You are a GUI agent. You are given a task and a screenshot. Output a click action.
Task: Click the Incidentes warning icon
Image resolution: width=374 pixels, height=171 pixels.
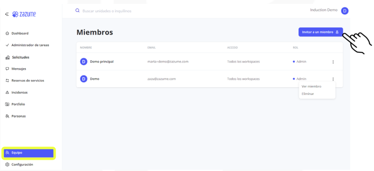tap(7, 92)
